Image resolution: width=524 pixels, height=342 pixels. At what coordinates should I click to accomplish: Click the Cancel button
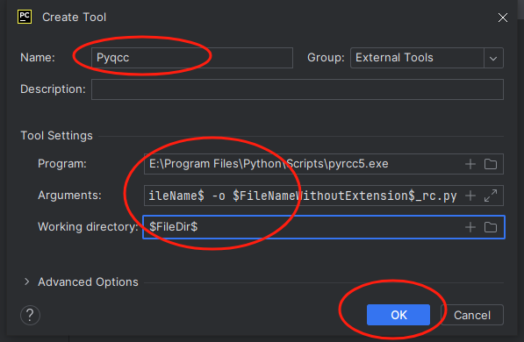[x=472, y=315]
